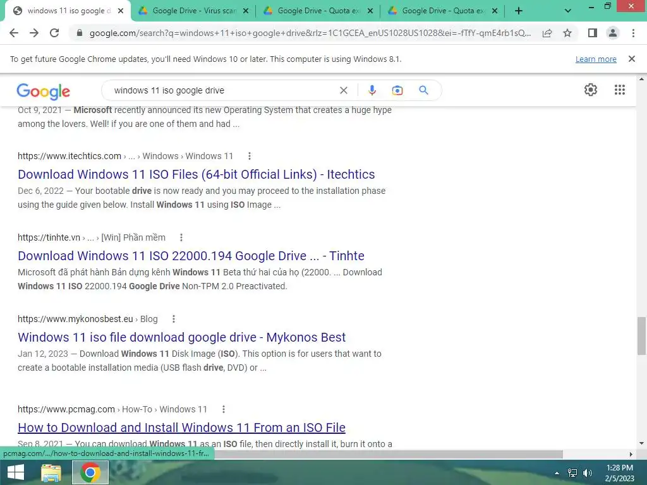Go forward in browser history
Image resolution: width=647 pixels, height=485 pixels.
34,33
